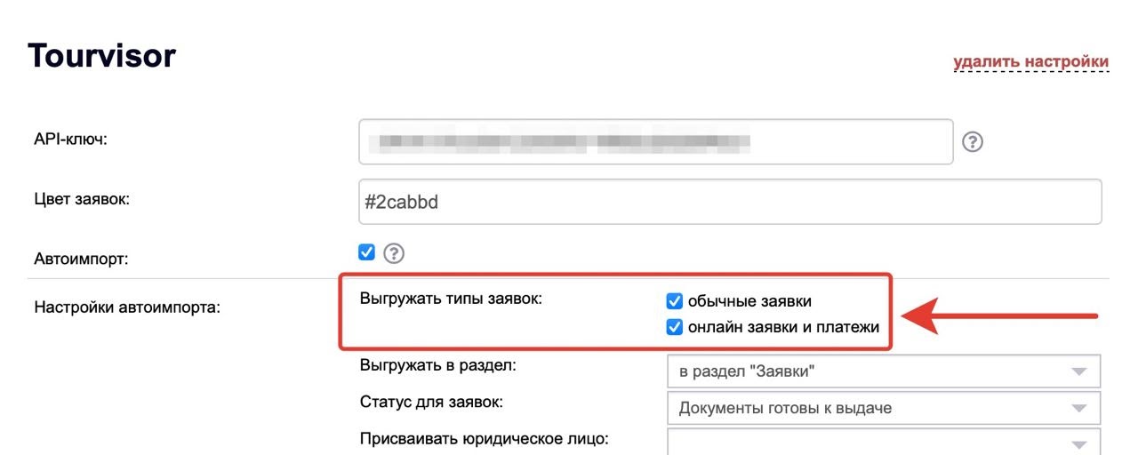Uncheck the обычные заявки checkbox
The width and height of the screenshot is (1138, 455).
[674, 301]
